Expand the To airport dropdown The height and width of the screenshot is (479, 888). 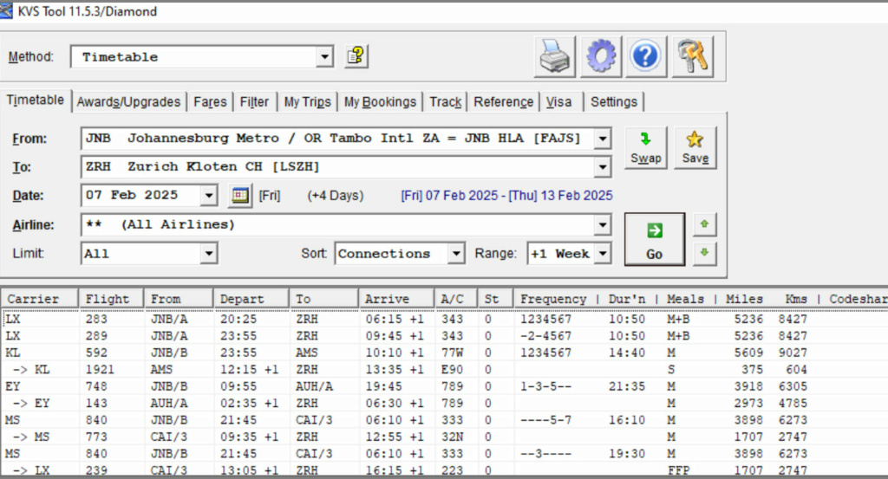click(603, 167)
